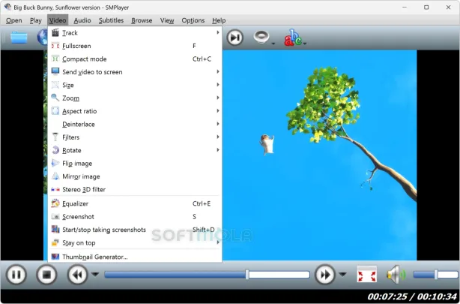Click the Screenshot camera icon in the menu
Viewport: 460px width, 304px height.
[x=55, y=217]
